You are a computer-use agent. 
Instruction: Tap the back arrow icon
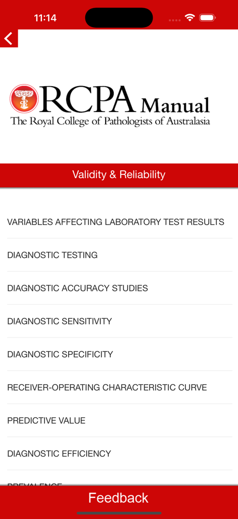click(9, 39)
